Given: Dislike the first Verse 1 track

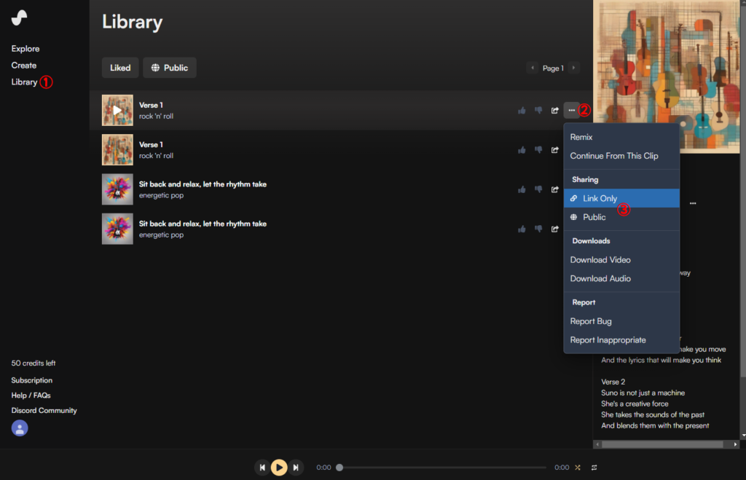Looking at the screenshot, I should pyautogui.click(x=538, y=111).
